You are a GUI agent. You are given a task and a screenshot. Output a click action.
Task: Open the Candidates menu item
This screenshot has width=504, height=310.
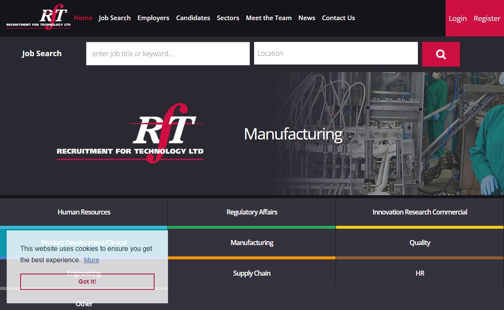pyautogui.click(x=193, y=18)
